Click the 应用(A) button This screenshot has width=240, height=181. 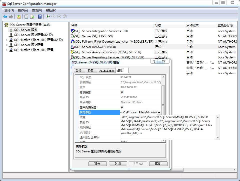click(138, 164)
